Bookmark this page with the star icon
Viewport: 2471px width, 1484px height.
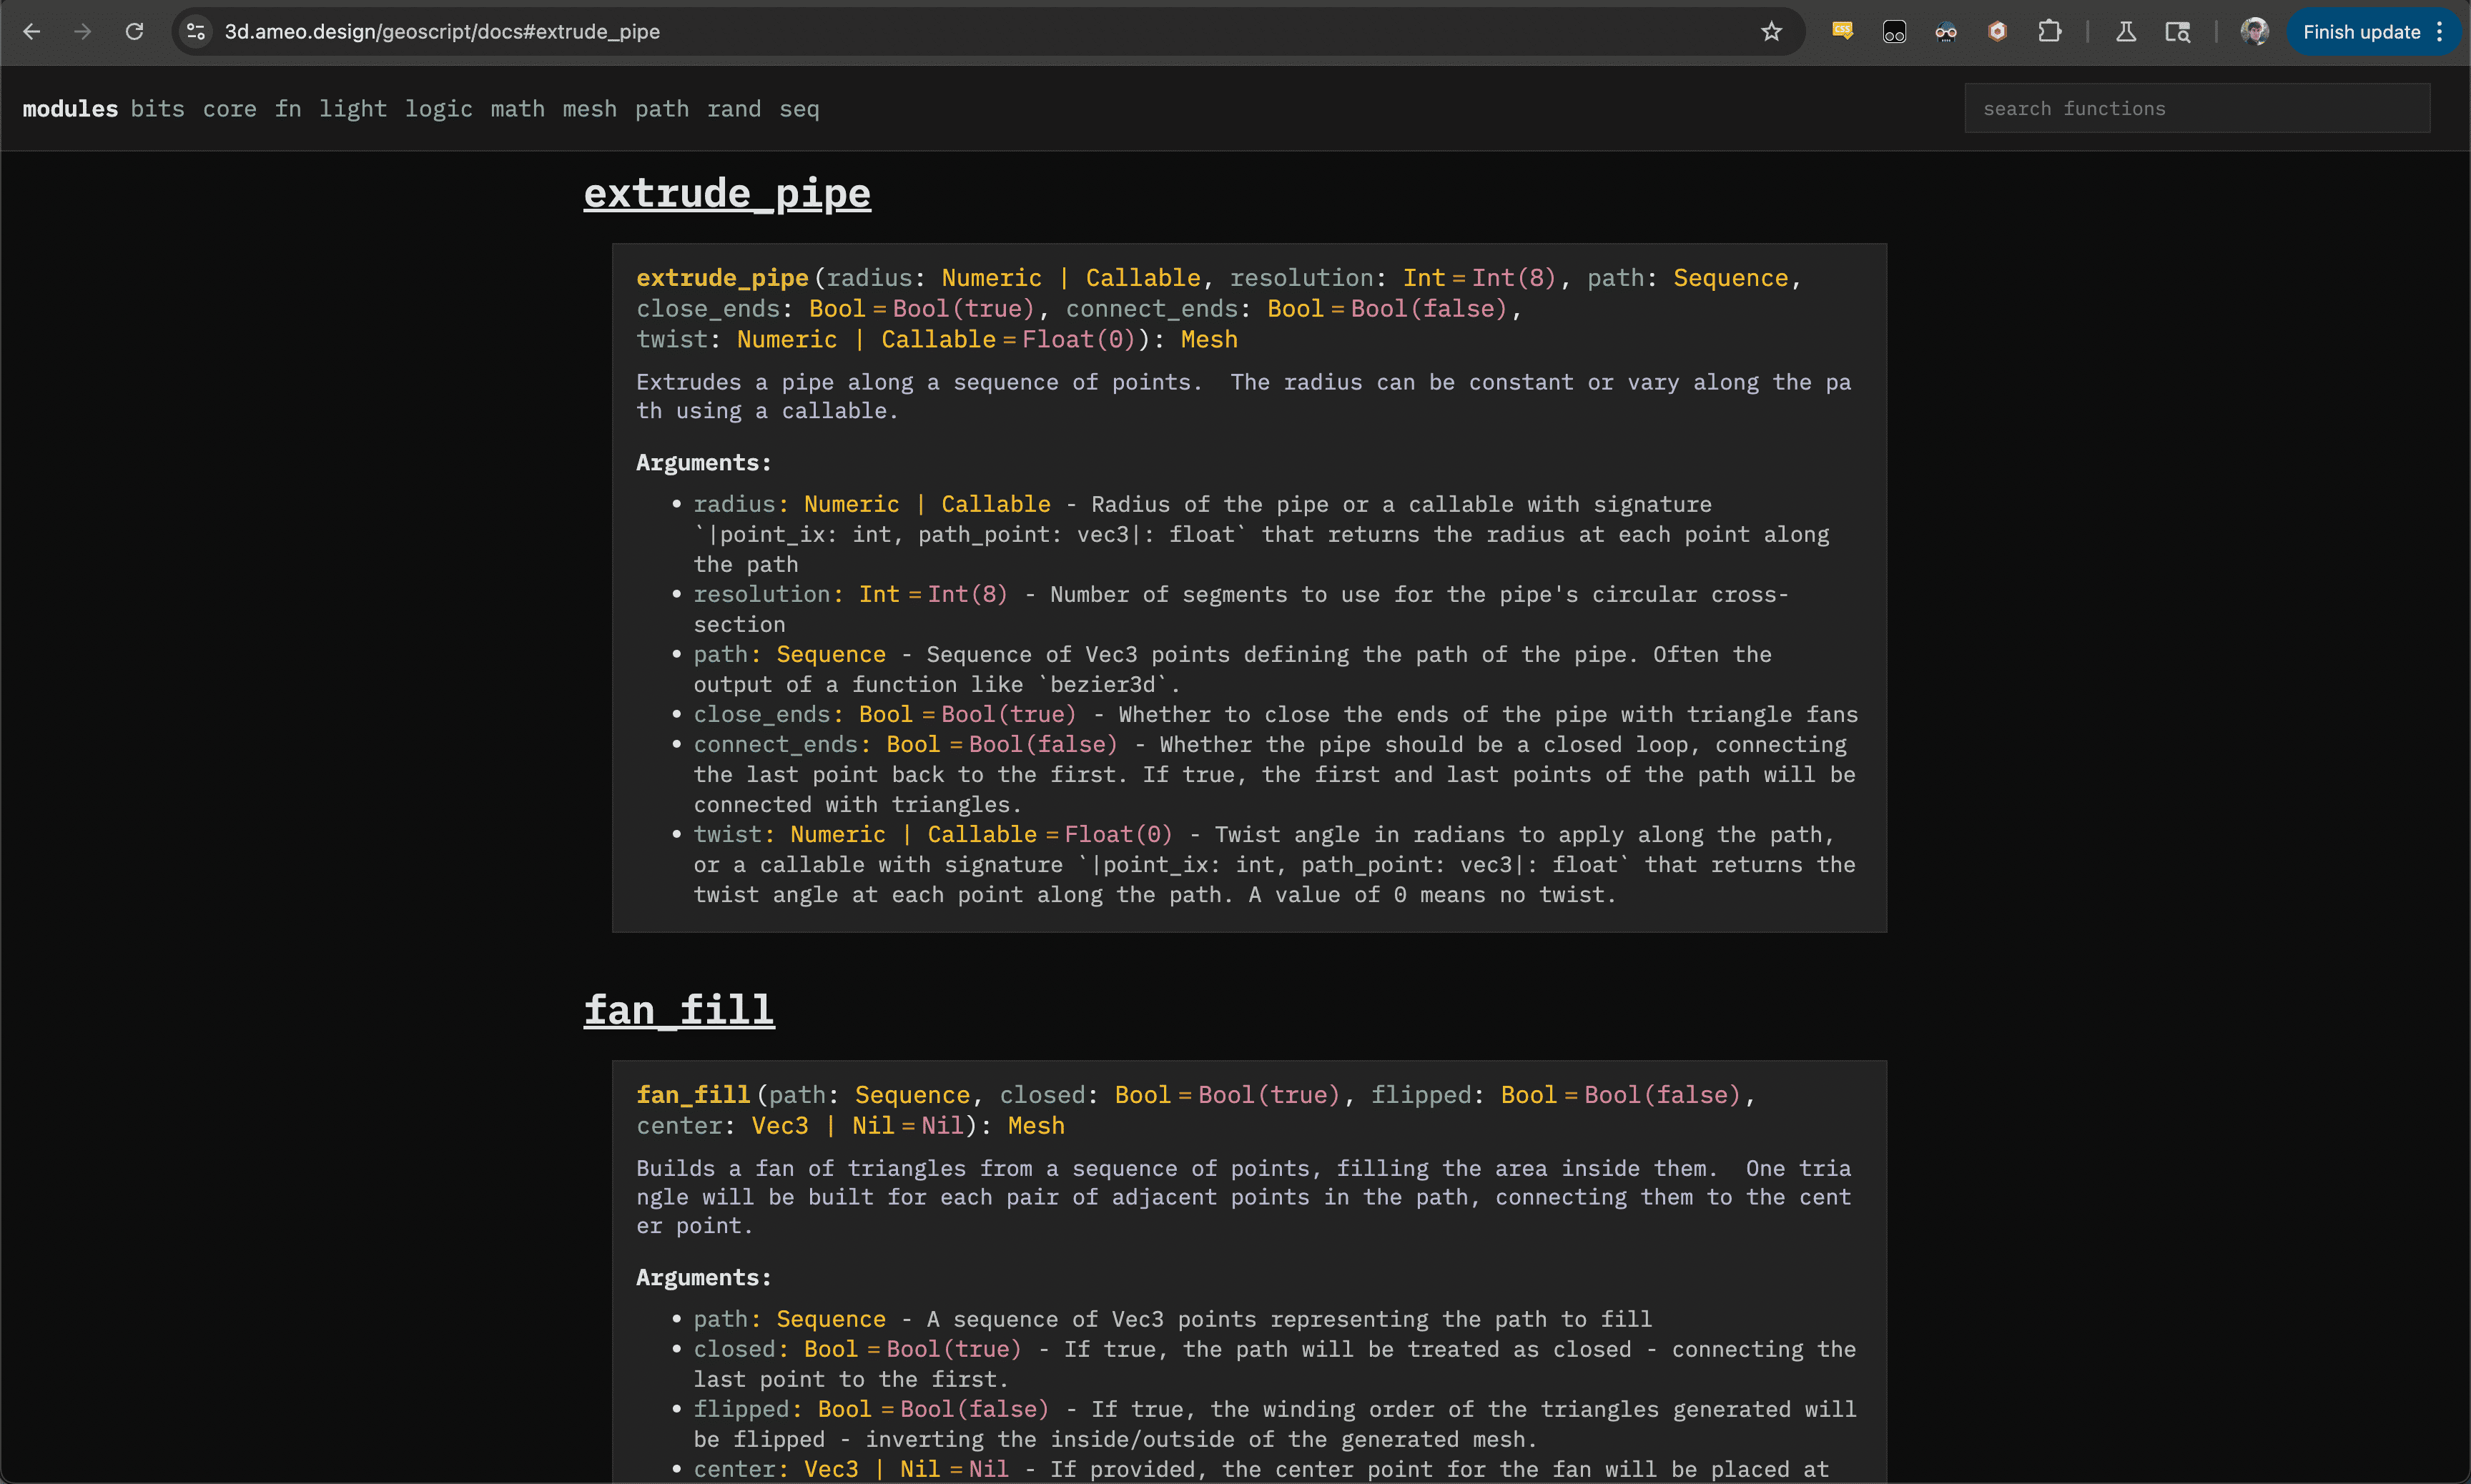pos(1771,32)
